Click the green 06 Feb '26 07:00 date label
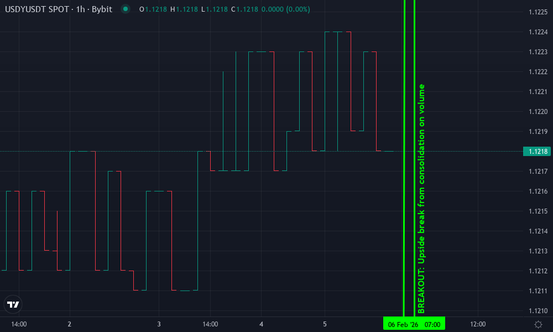Image resolution: width=553 pixels, height=332 pixels. click(414, 324)
